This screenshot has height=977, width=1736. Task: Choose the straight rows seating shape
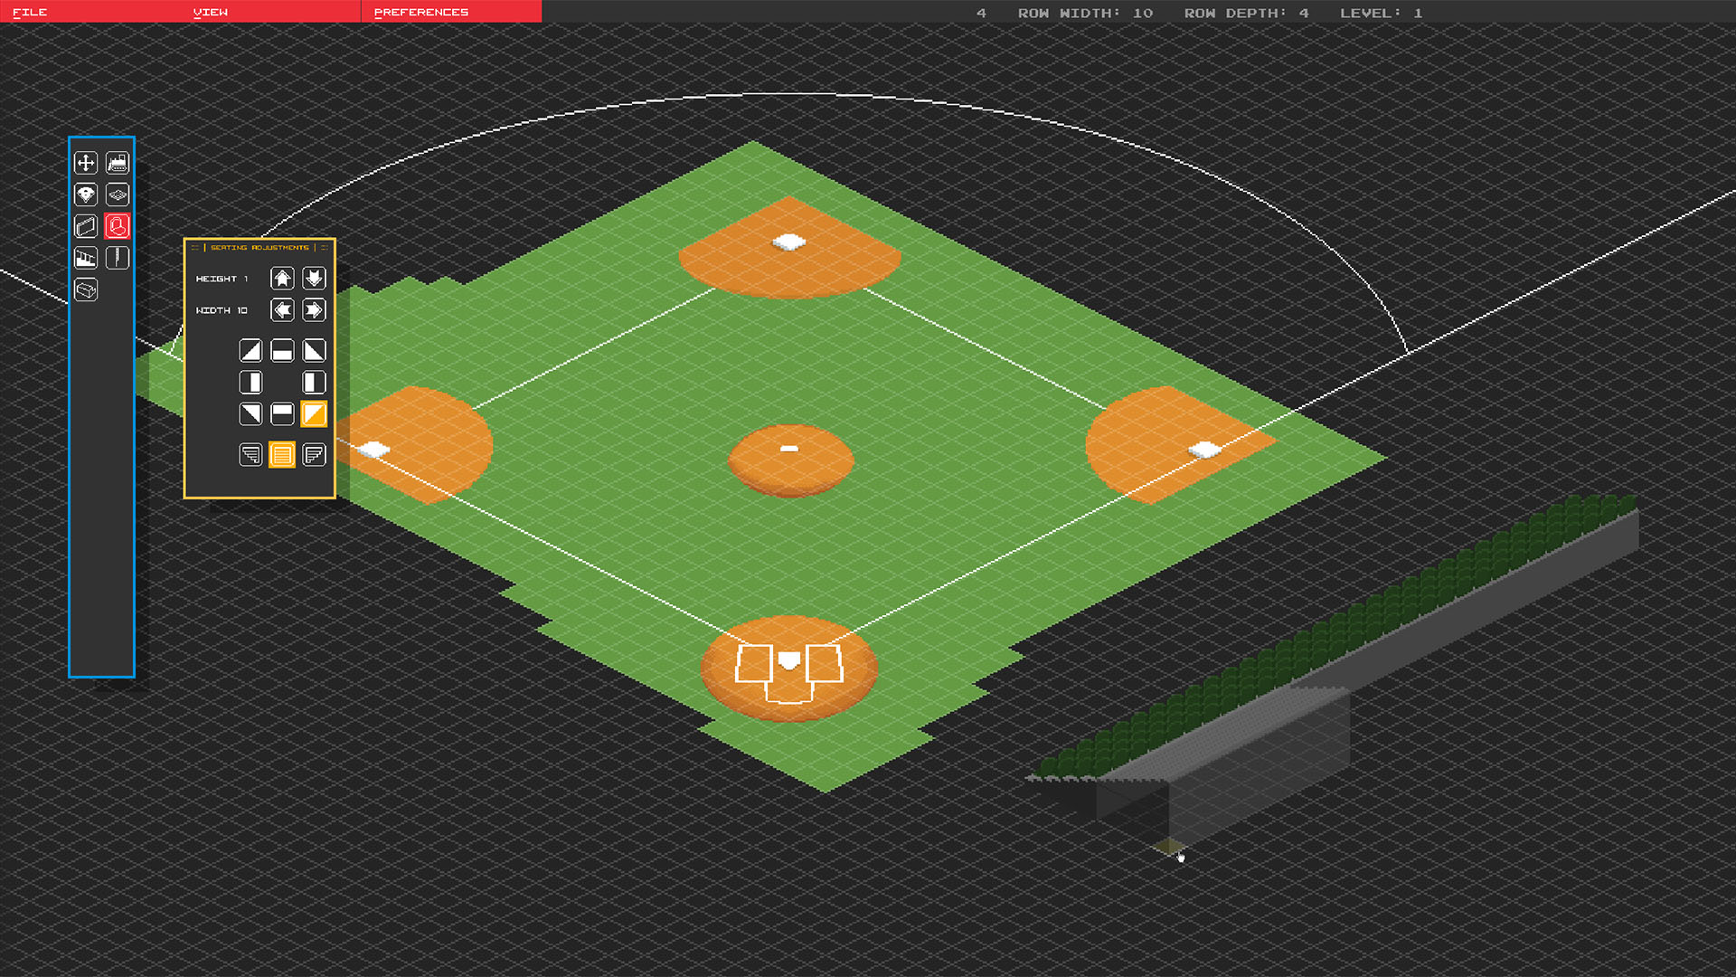pyautogui.click(x=282, y=454)
